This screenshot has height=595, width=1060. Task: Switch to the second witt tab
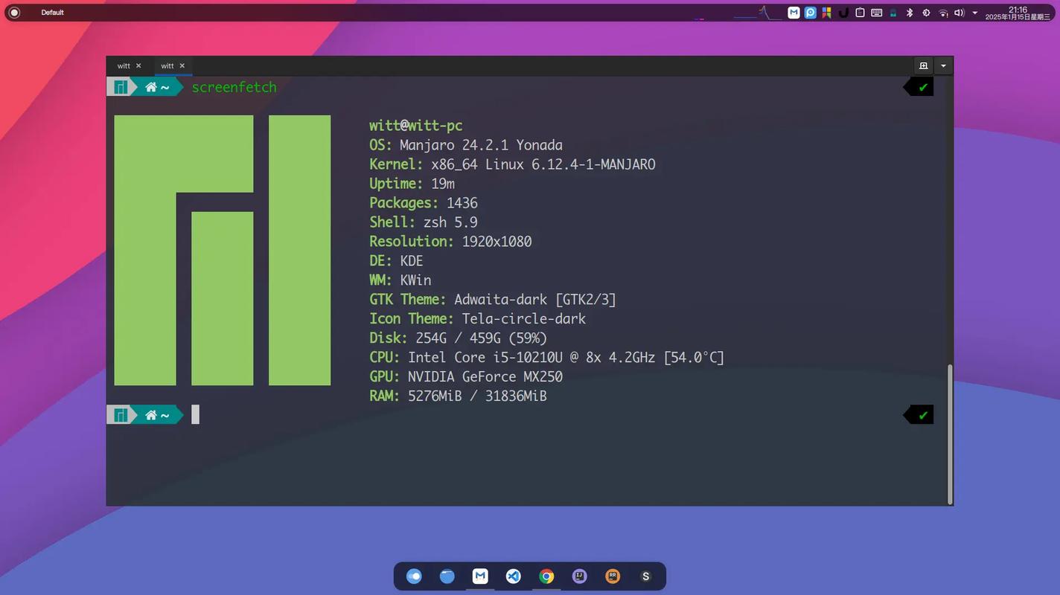(167, 65)
